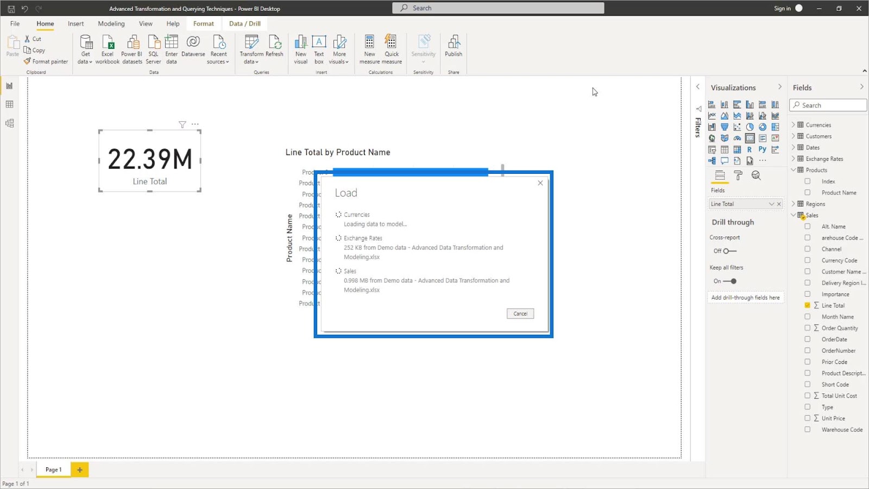Toggle Cross-report drill through switch
This screenshot has height=489, width=869.
pyautogui.click(x=729, y=251)
